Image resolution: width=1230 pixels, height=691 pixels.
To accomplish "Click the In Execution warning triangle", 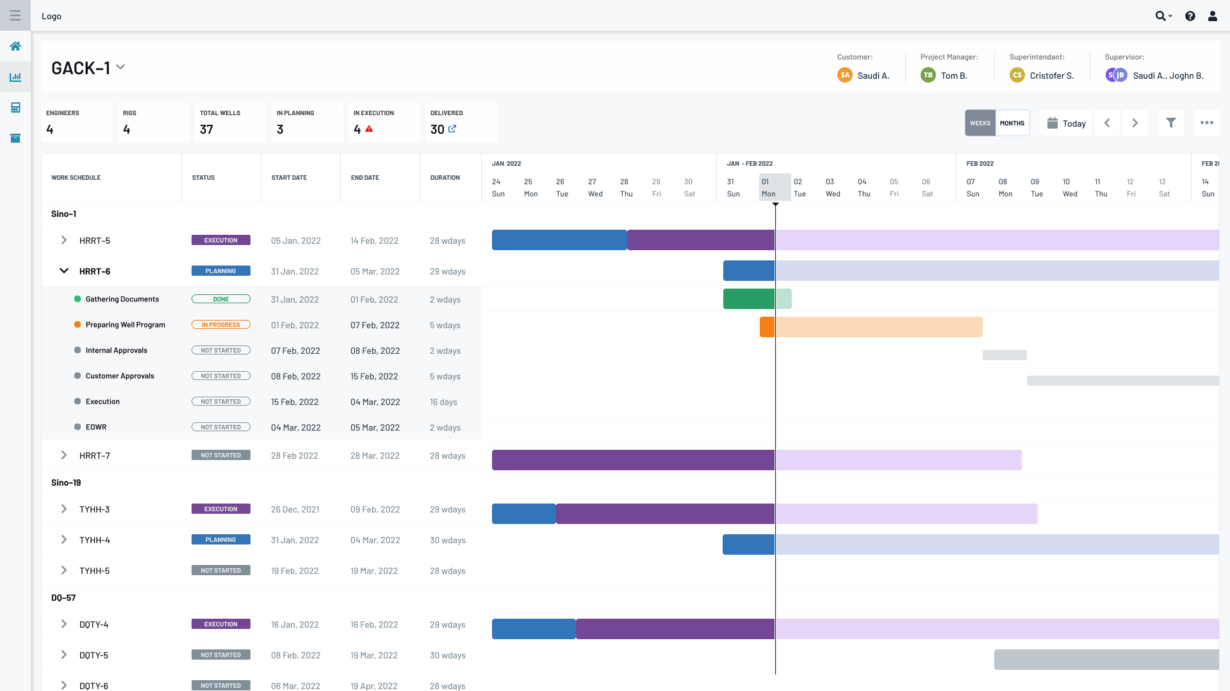I will point(369,129).
